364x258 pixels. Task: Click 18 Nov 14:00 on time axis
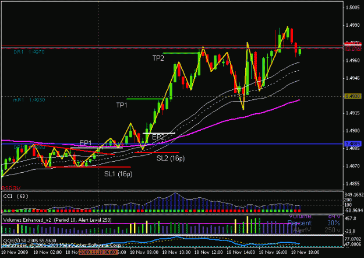(x=241, y=252)
